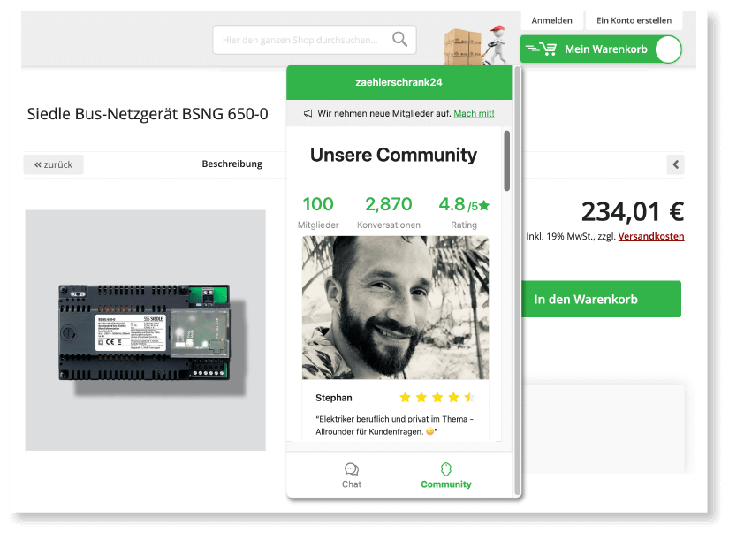Open Mein Warenkorb button

tap(601, 49)
